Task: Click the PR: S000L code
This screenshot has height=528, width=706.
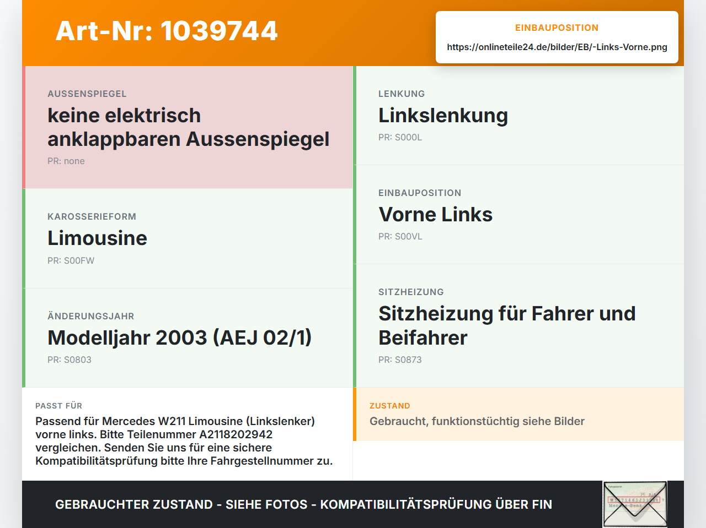Action: [400, 138]
